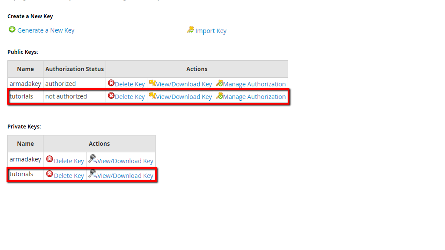Select Manage Authorization text for armadakey key
Screen dimensions: 445x250
[x=254, y=84]
